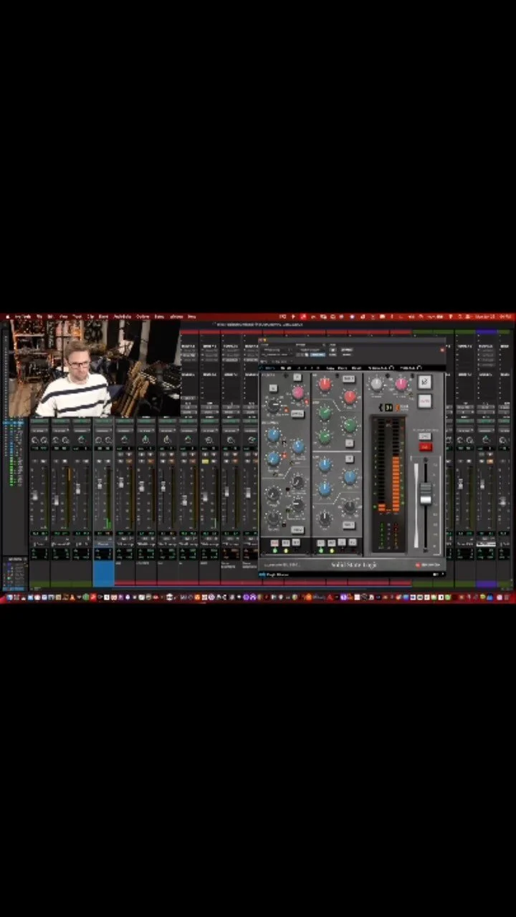Click the white button below the phase invert button

click(425, 401)
